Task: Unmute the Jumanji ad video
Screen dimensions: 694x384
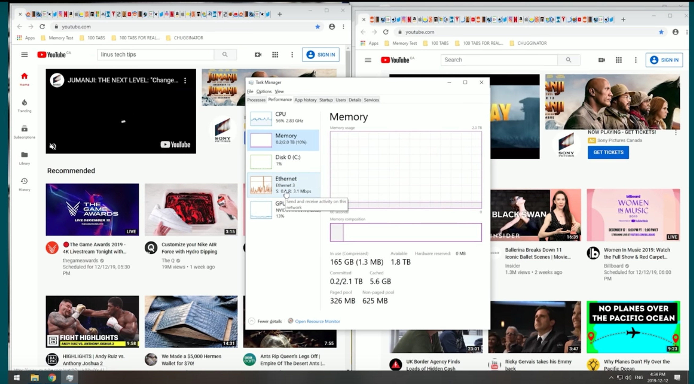Action: (53, 147)
